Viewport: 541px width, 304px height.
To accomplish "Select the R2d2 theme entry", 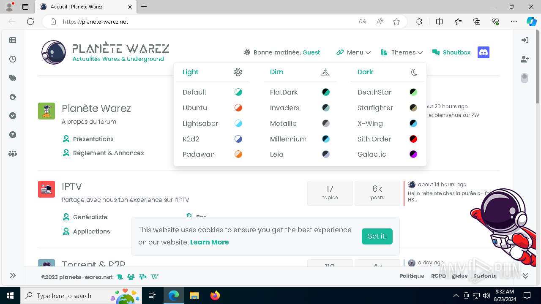I will pos(212,139).
